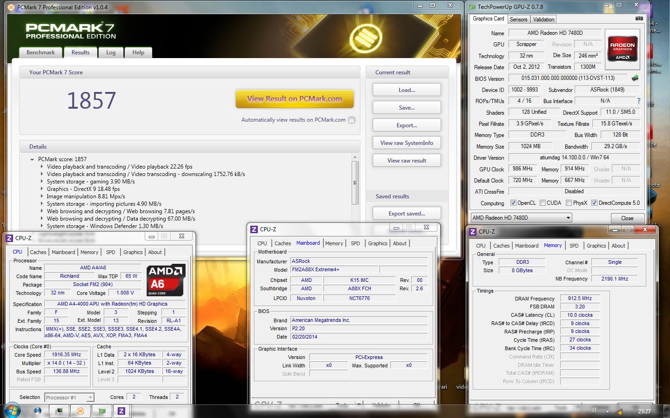Open the monitor taskbar application icon
The height and width of the screenshot is (418, 670).
(x=59, y=411)
